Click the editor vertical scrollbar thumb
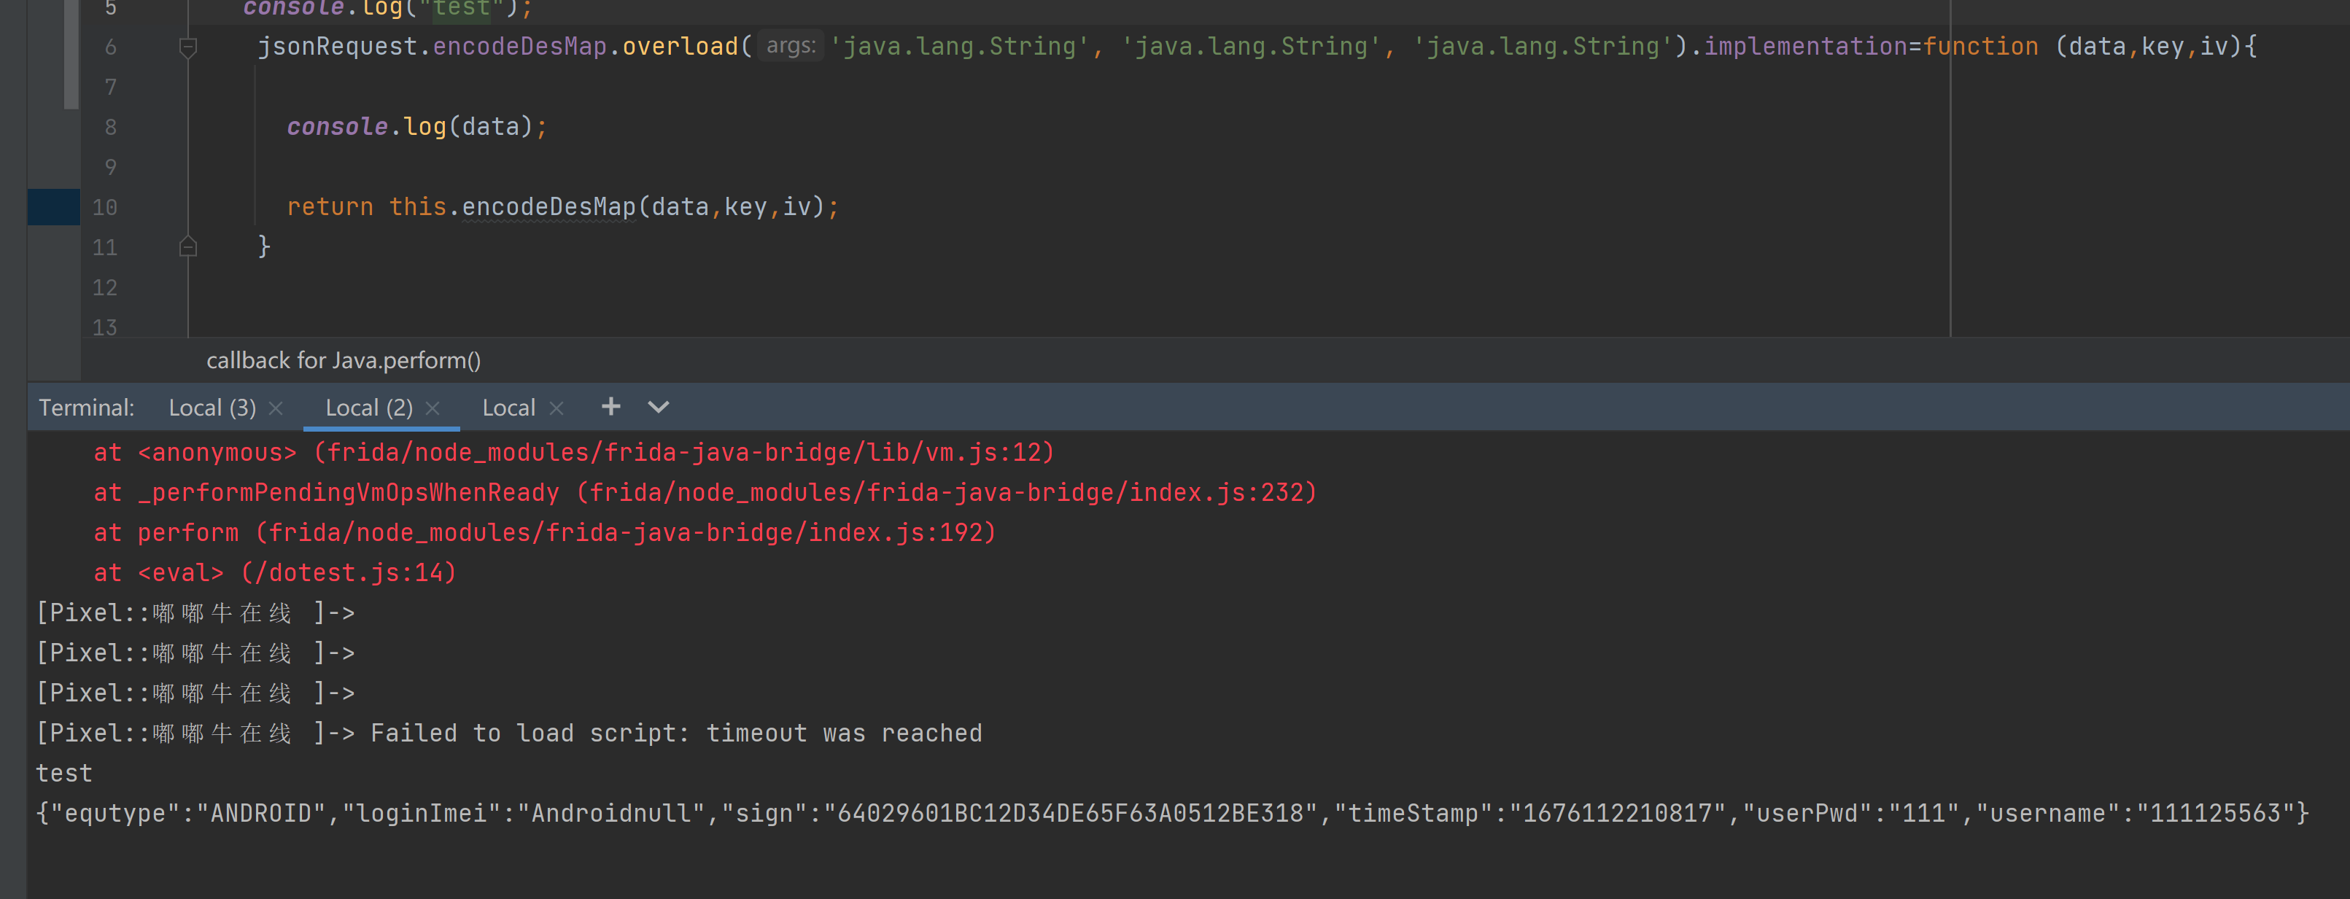The width and height of the screenshot is (2350, 899). pos(71,55)
